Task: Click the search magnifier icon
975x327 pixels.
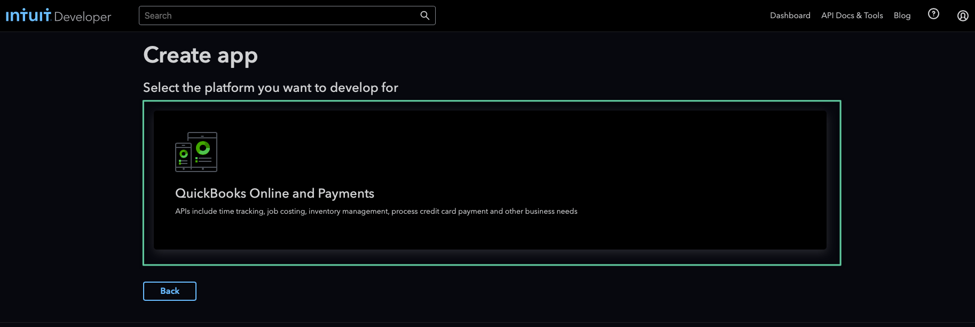Action: pos(424,15)
